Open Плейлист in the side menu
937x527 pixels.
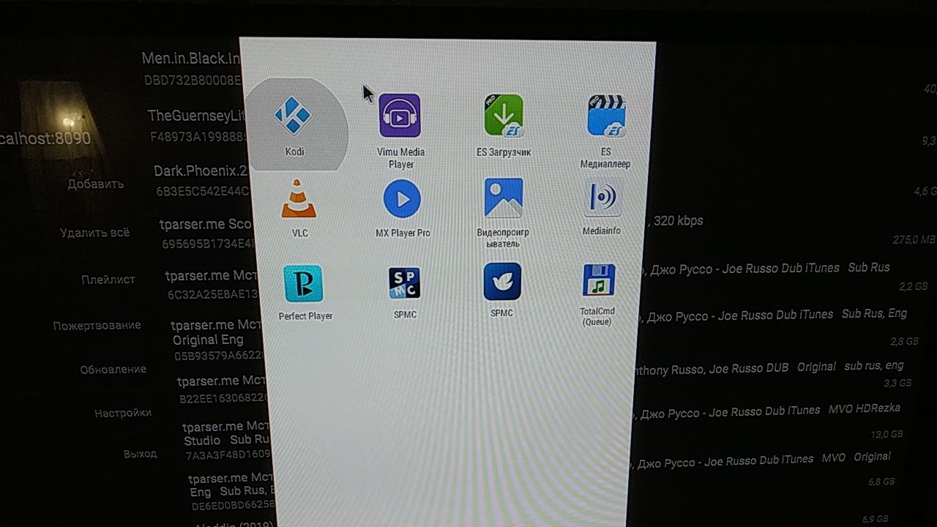coord(108,279)
